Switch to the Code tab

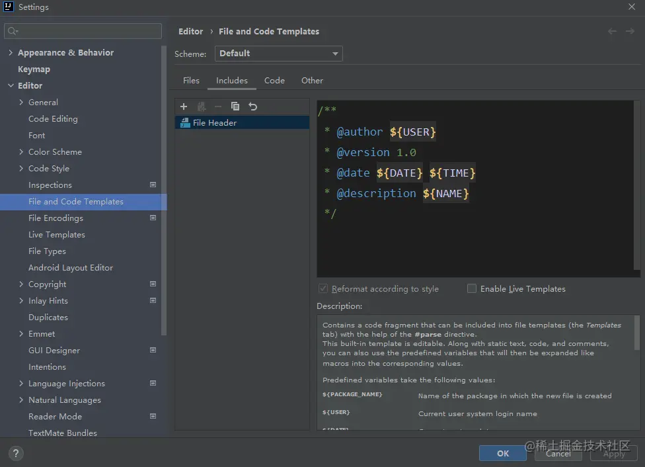tap(274, 81)
